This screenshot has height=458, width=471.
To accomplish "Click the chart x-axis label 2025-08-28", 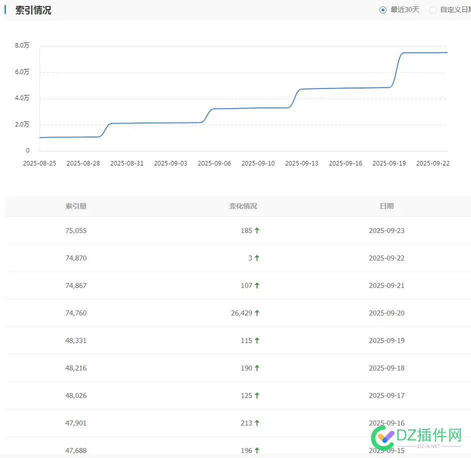I will click(x=83, y=163).
